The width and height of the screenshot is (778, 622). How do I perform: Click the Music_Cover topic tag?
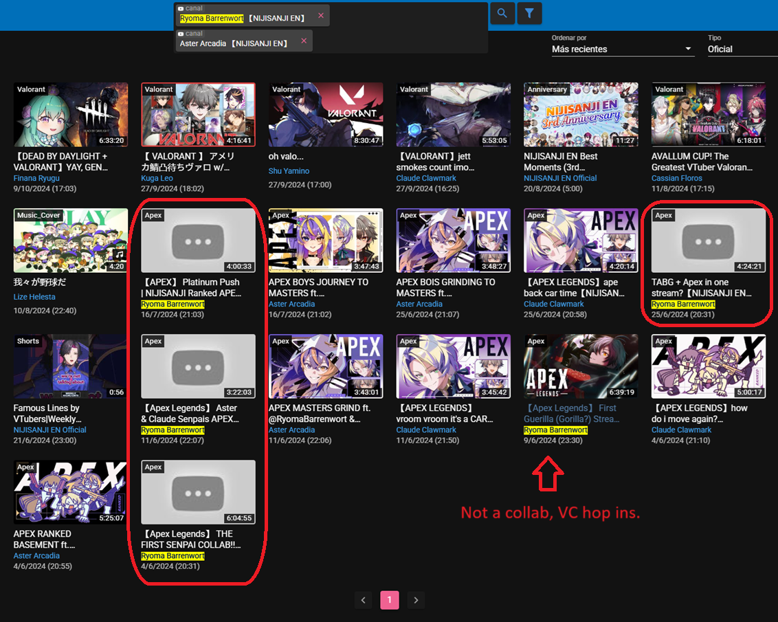tap(38, 215)
